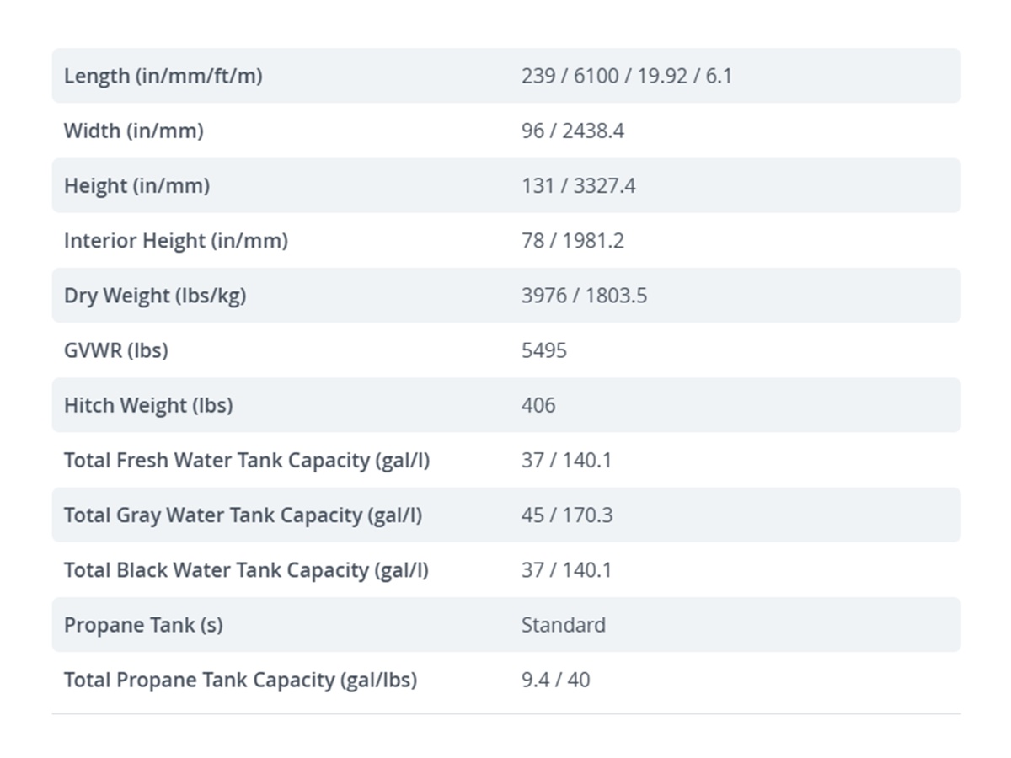Select the height value 131 / 3327.4
The width and height of the screenshot is (1011, 758).
click(x=579, y=185)
